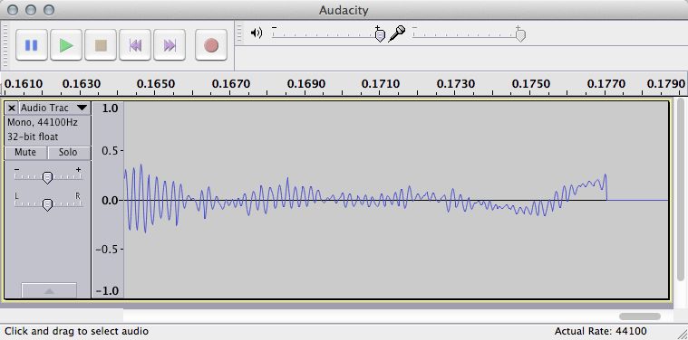Click the '32-bit float' track info text
688x340 pixels.
pyautogui.click(x=33, y=137)
